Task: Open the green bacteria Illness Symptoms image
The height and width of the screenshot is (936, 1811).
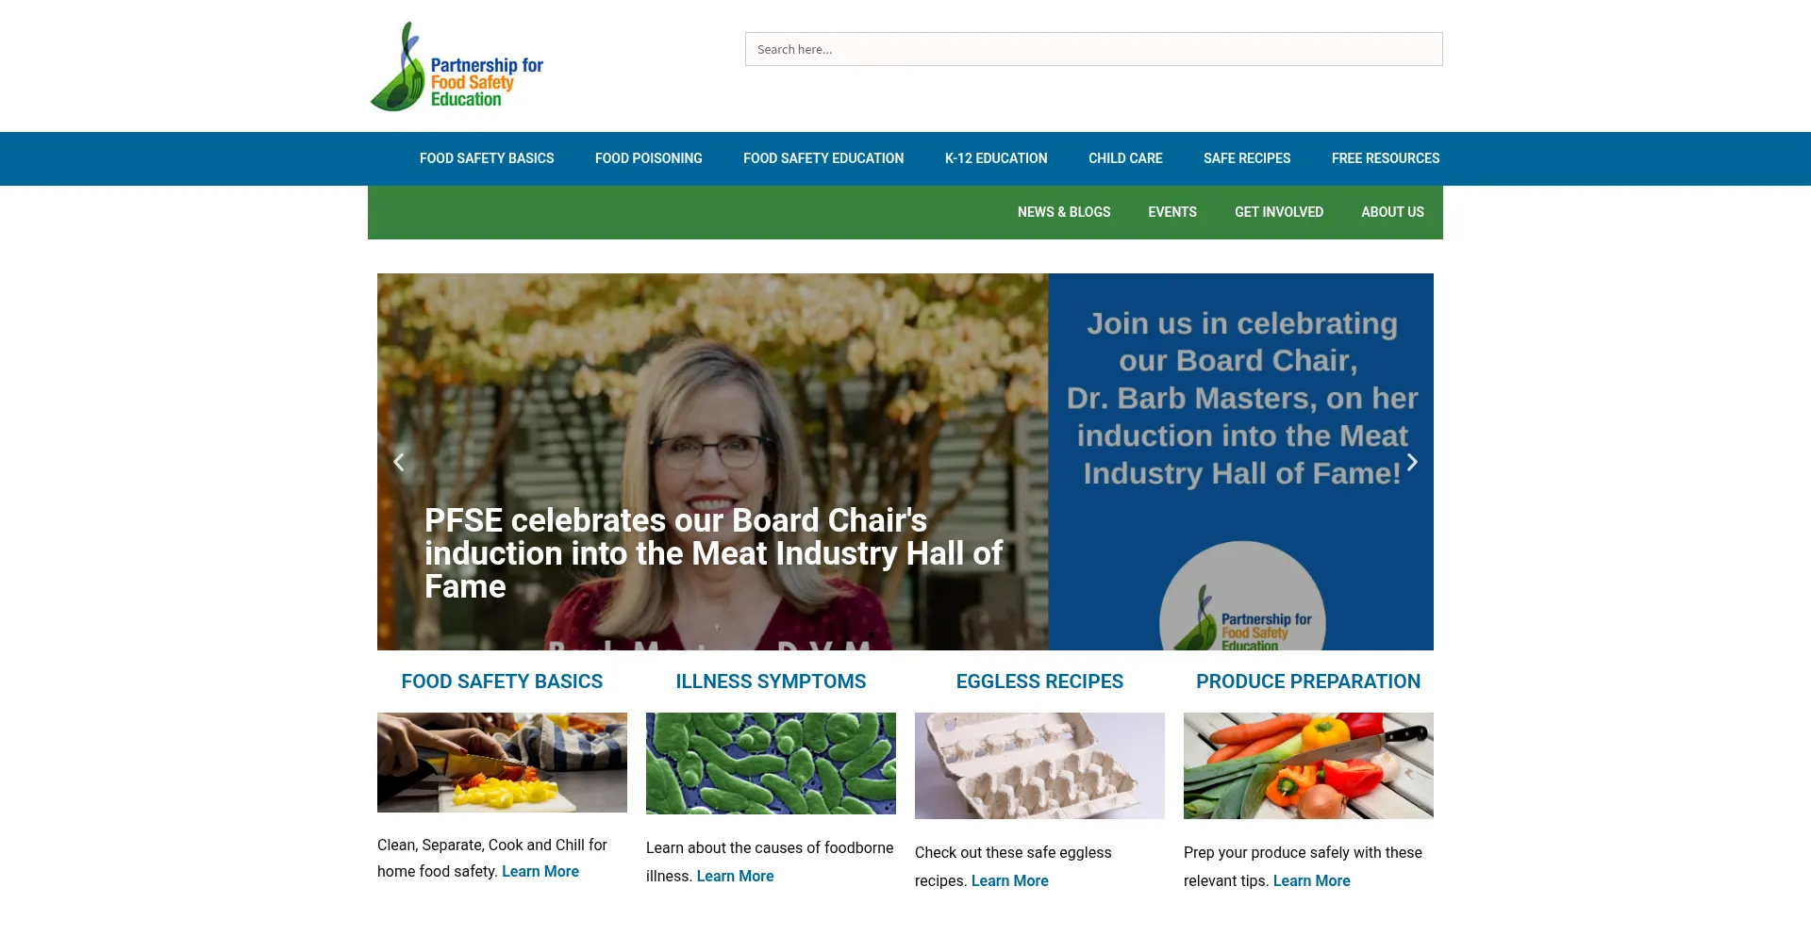Action: click(771, 764)
